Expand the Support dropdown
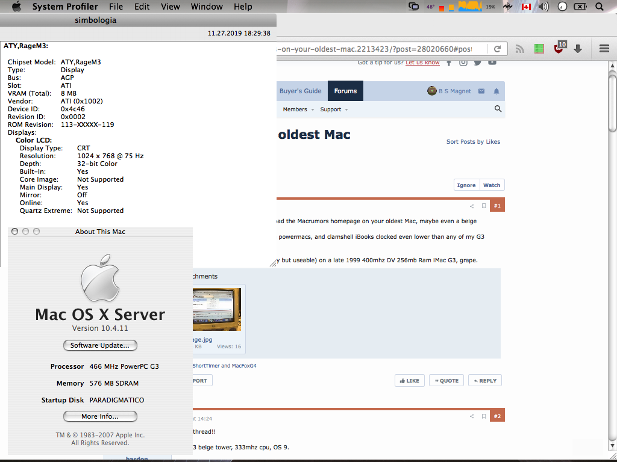This screenshot has width=617, height=462. click(x=334, y=109)
